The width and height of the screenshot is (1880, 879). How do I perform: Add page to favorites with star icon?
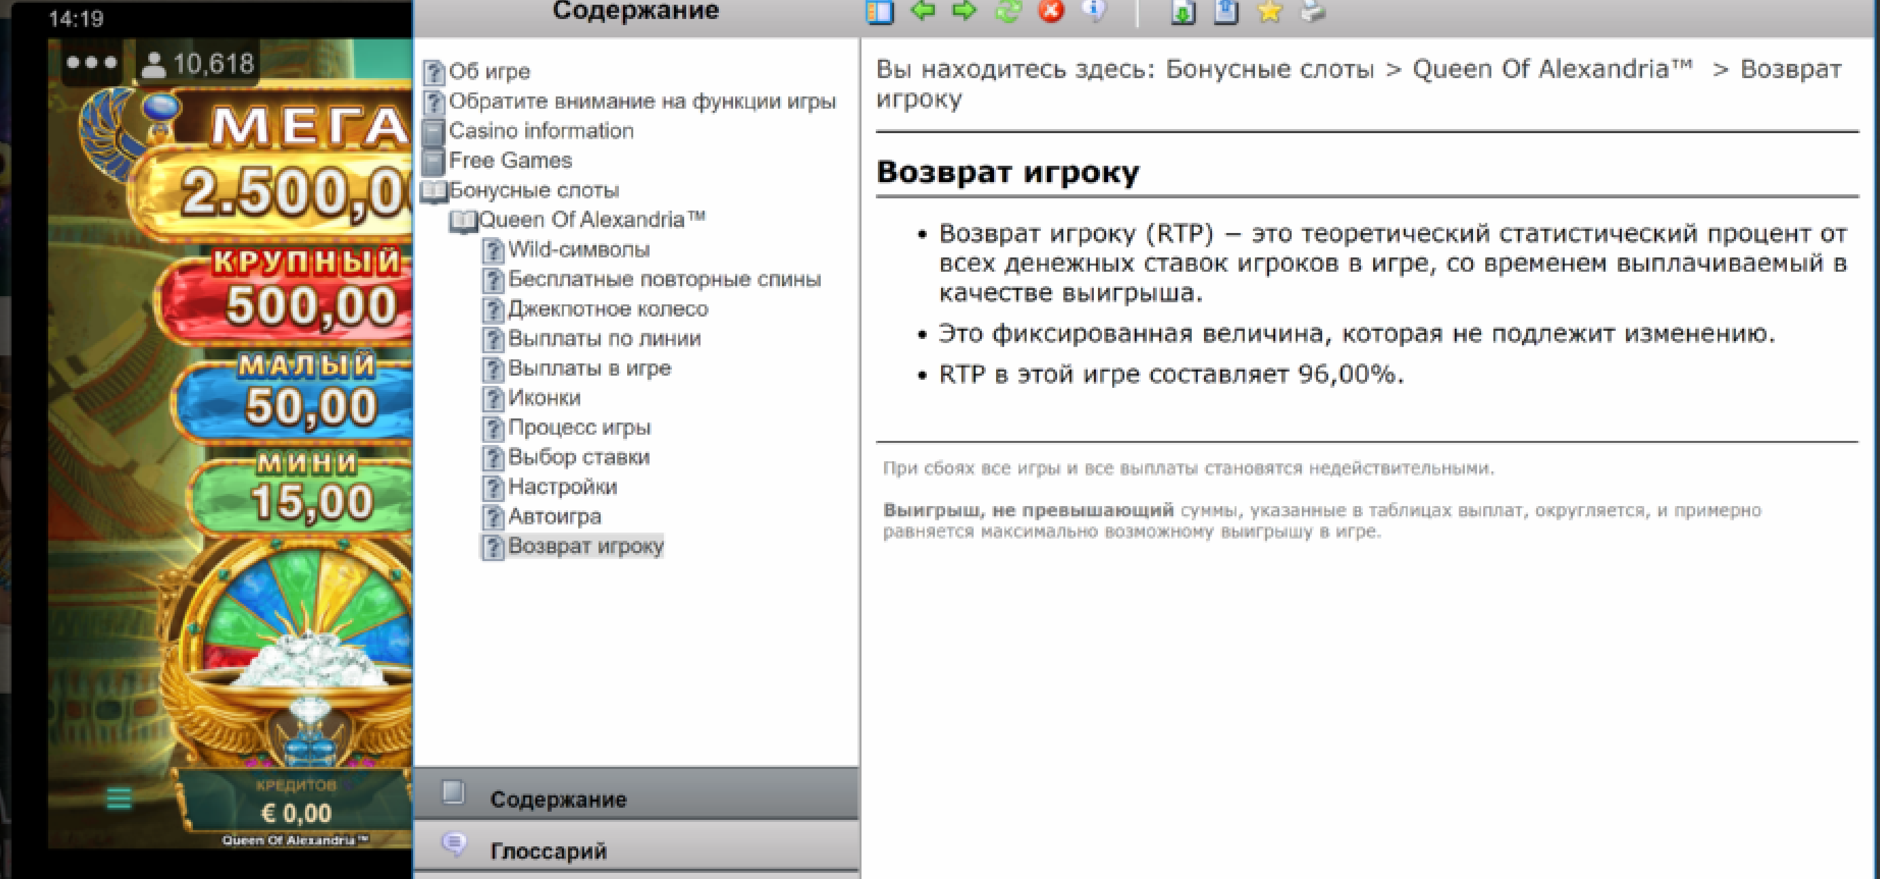1270,11
